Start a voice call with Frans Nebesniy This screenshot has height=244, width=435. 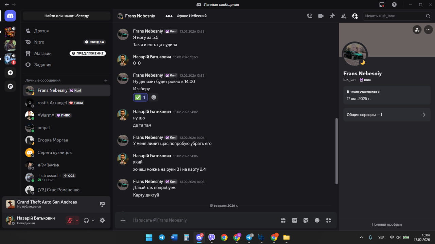[309, 16]
